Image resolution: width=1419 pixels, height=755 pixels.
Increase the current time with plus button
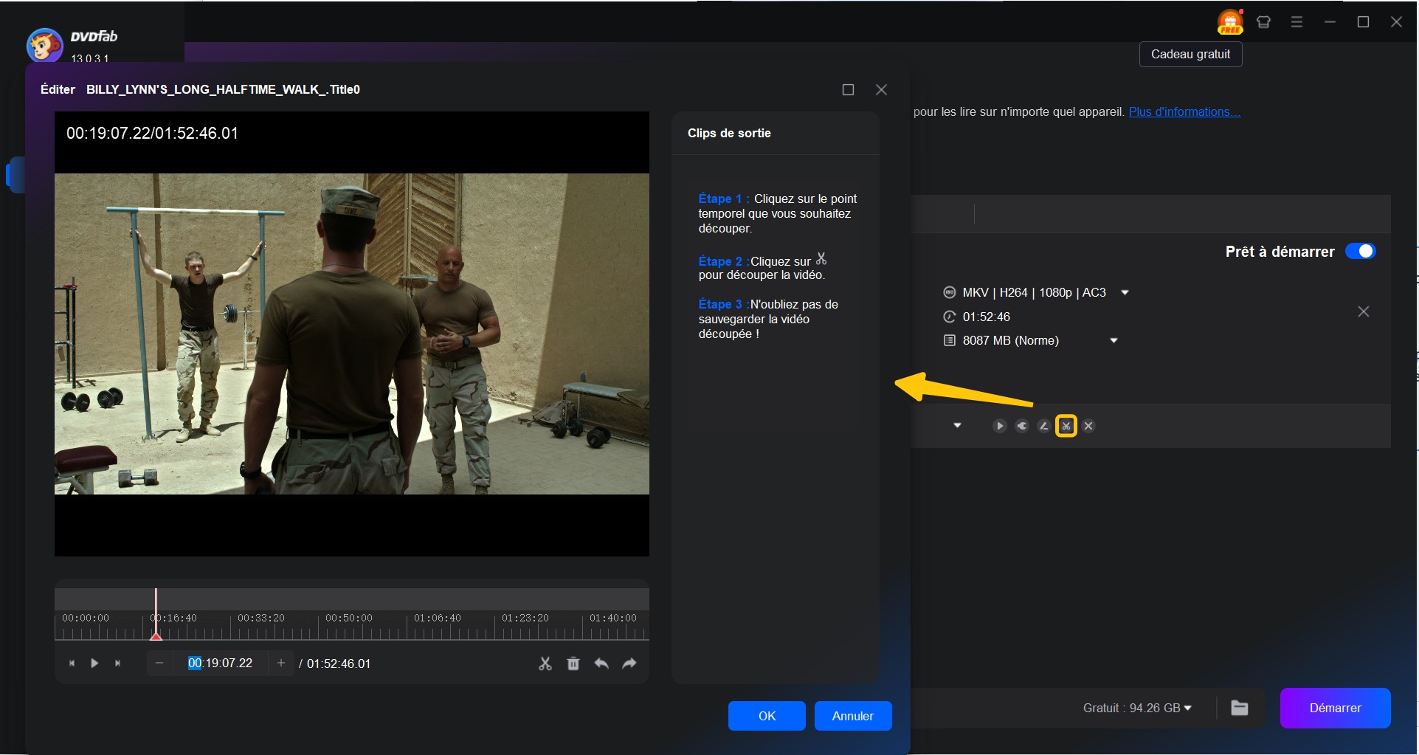click(x=281, y=663)
